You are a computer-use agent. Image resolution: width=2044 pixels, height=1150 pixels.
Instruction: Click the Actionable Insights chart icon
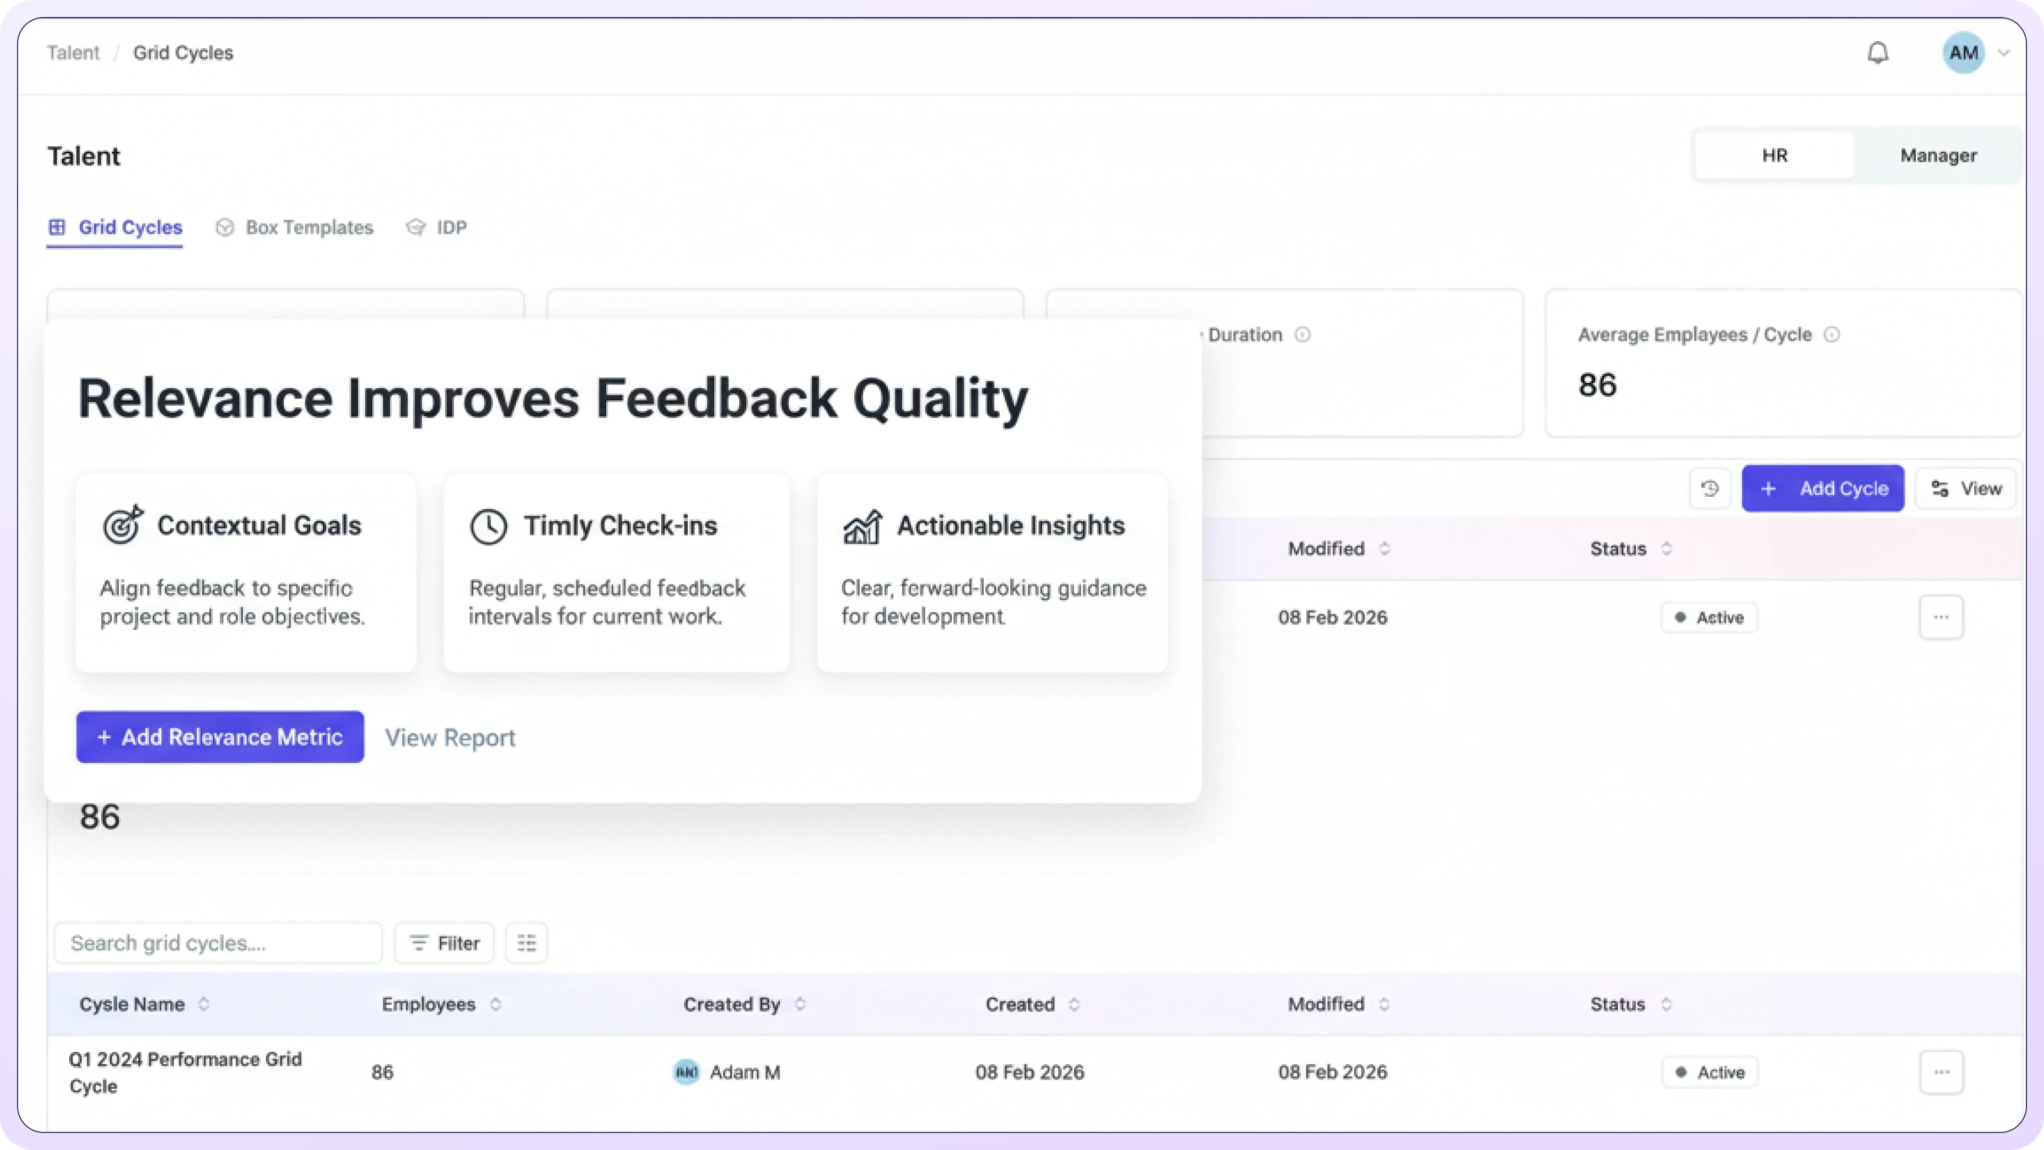(862, 526)
